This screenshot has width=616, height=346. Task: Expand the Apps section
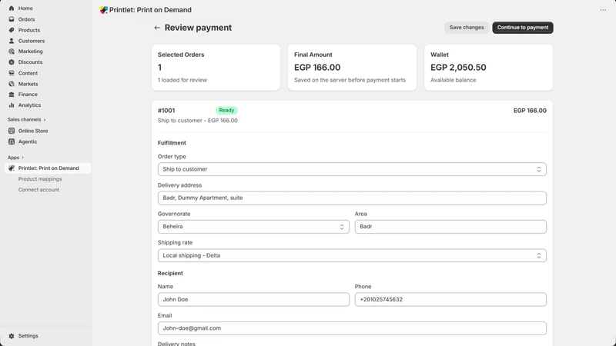coord(15,158)
